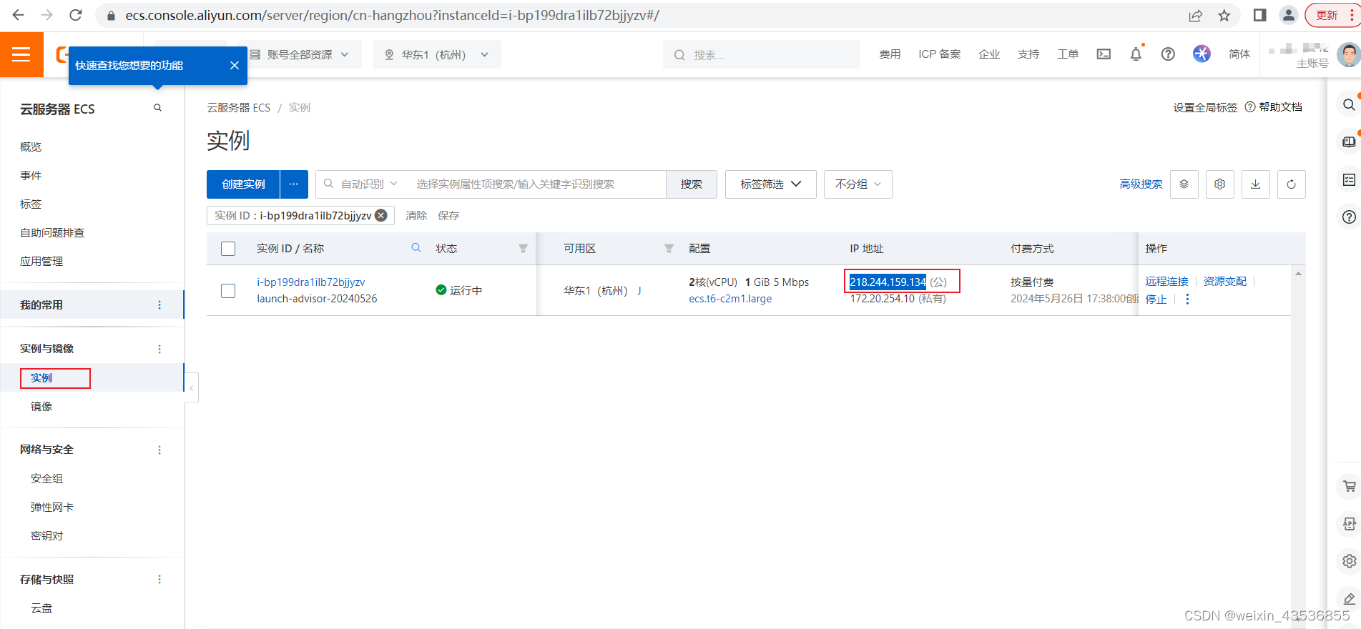Tick checkbox for instance launch-advisor-20240526
Image resolution: width=1361 pixels, height=629 pixels.
(228, 291)
